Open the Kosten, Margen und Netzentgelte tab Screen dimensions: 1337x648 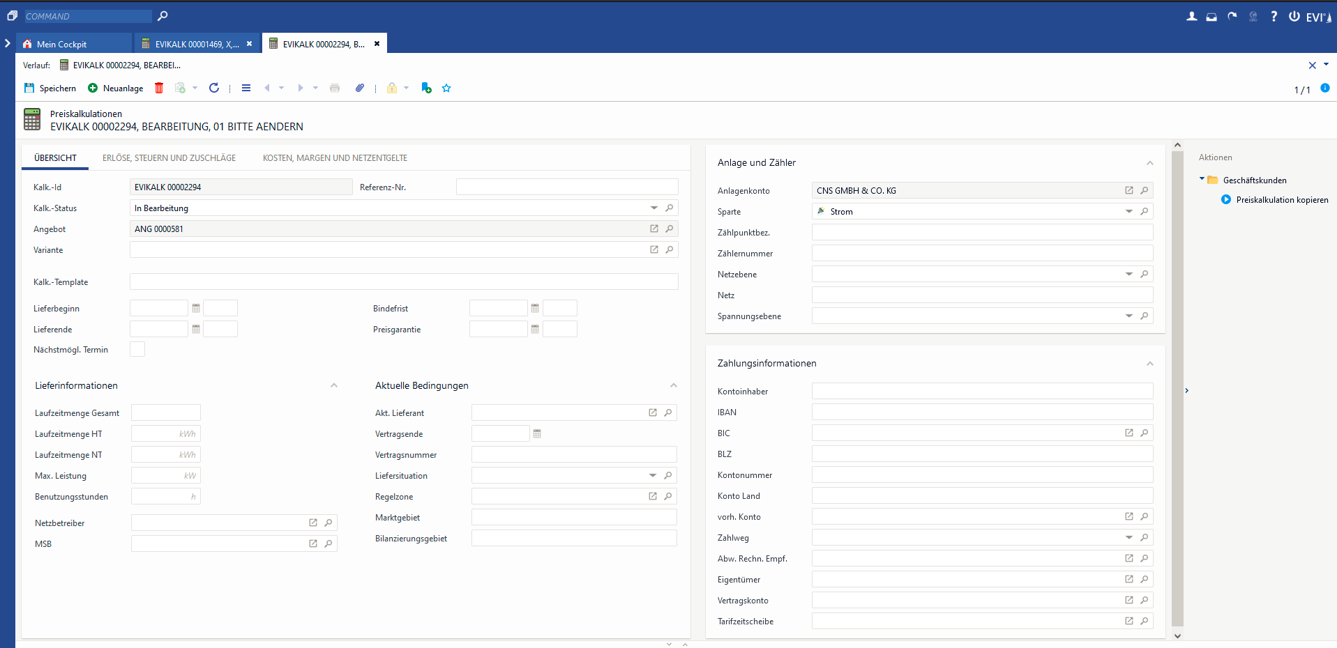[x=335, y=158]
